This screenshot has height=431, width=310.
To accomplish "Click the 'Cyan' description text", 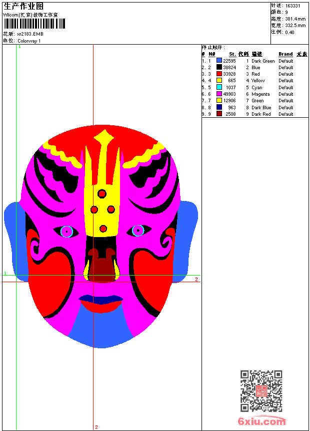I will pos(257,88).
